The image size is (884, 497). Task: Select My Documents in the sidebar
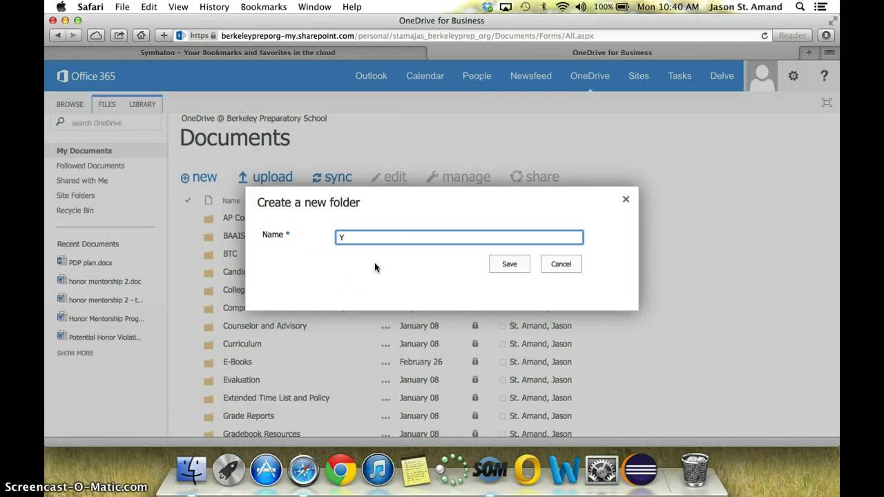[84, 150]
